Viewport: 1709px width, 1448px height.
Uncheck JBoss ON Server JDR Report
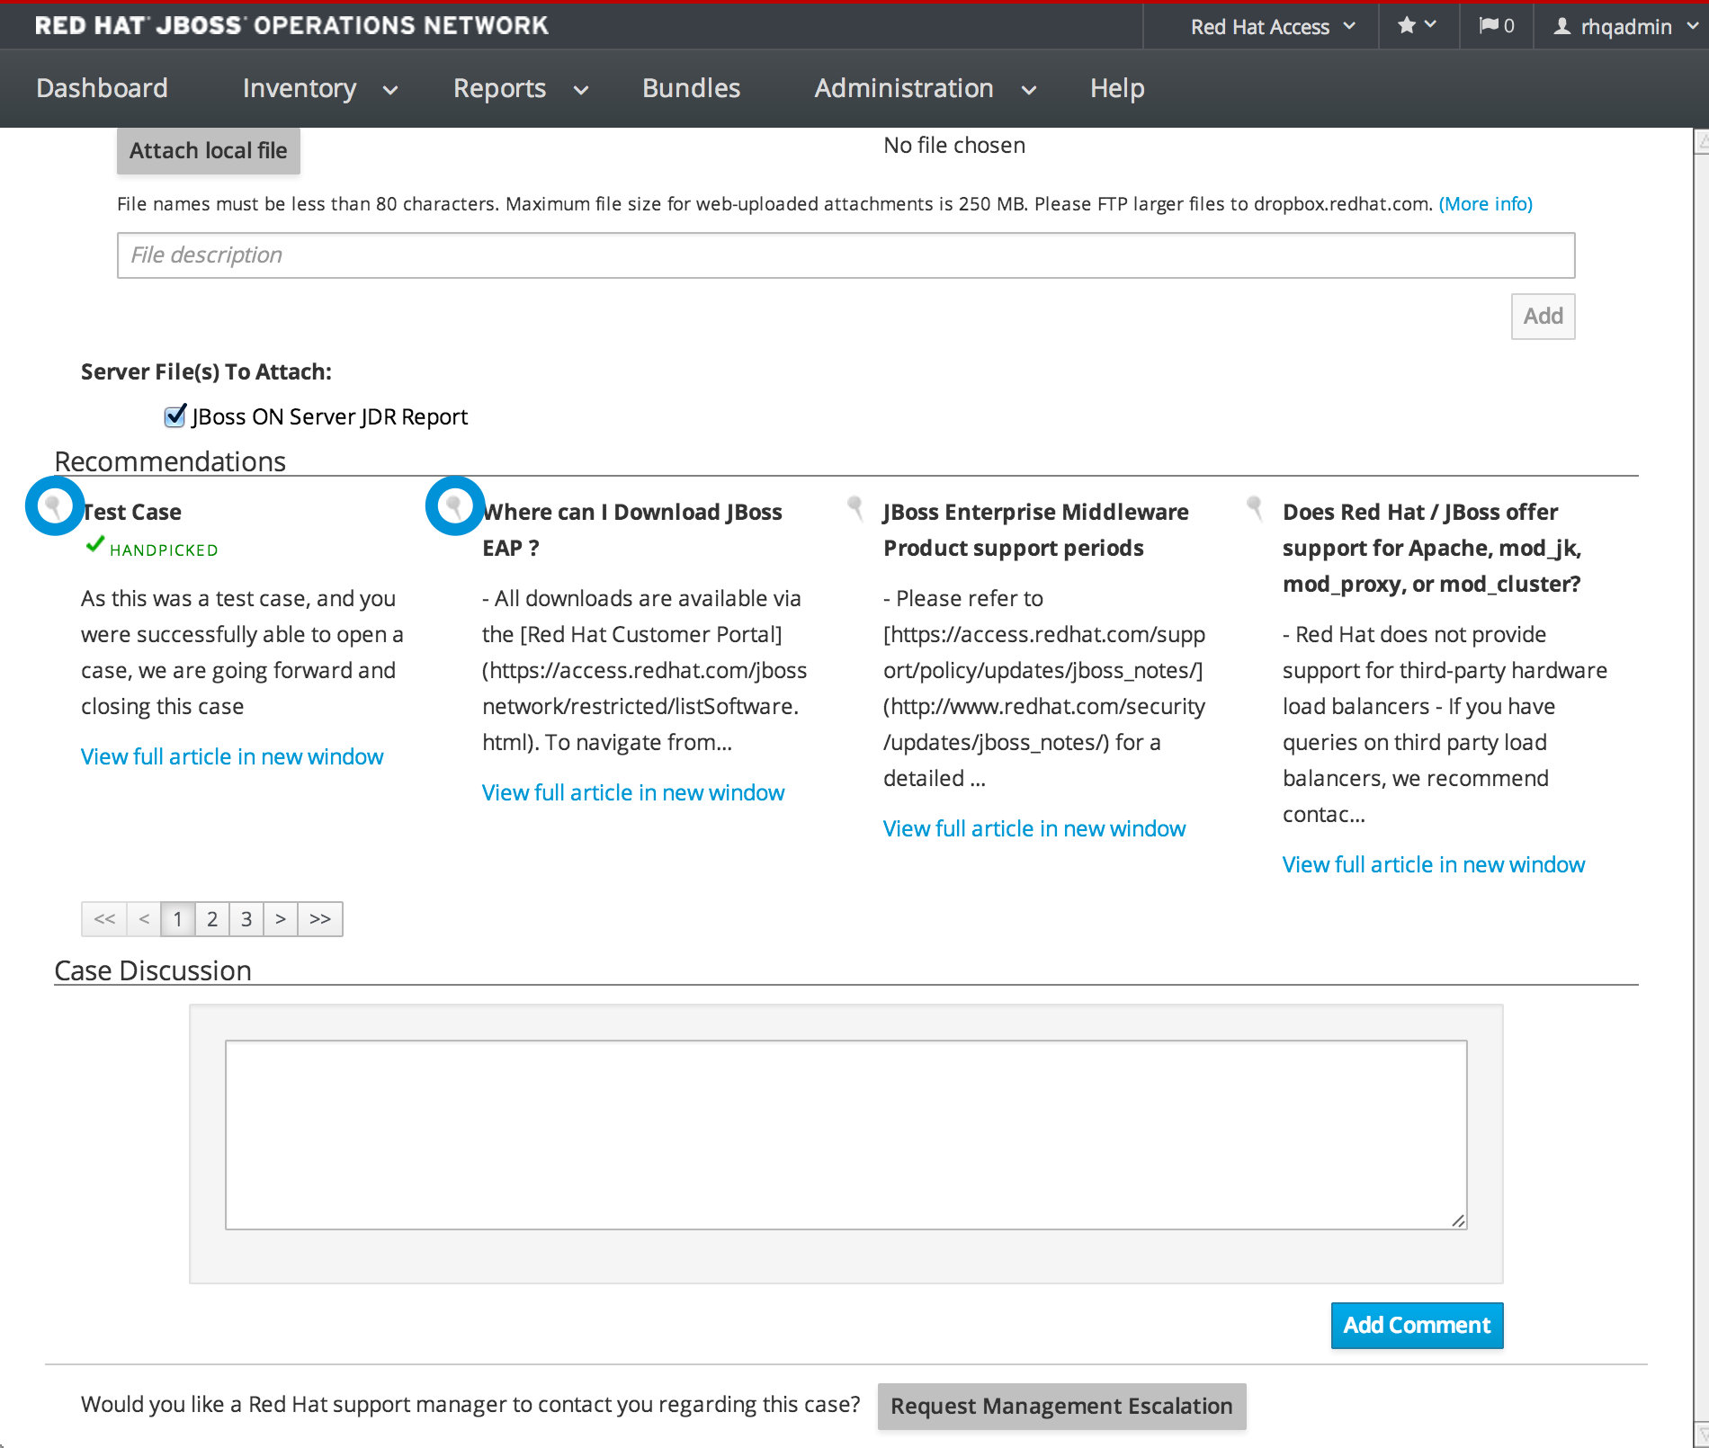point(175,416)
